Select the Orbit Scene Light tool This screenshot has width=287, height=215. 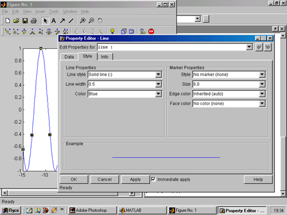coord(15,32)
